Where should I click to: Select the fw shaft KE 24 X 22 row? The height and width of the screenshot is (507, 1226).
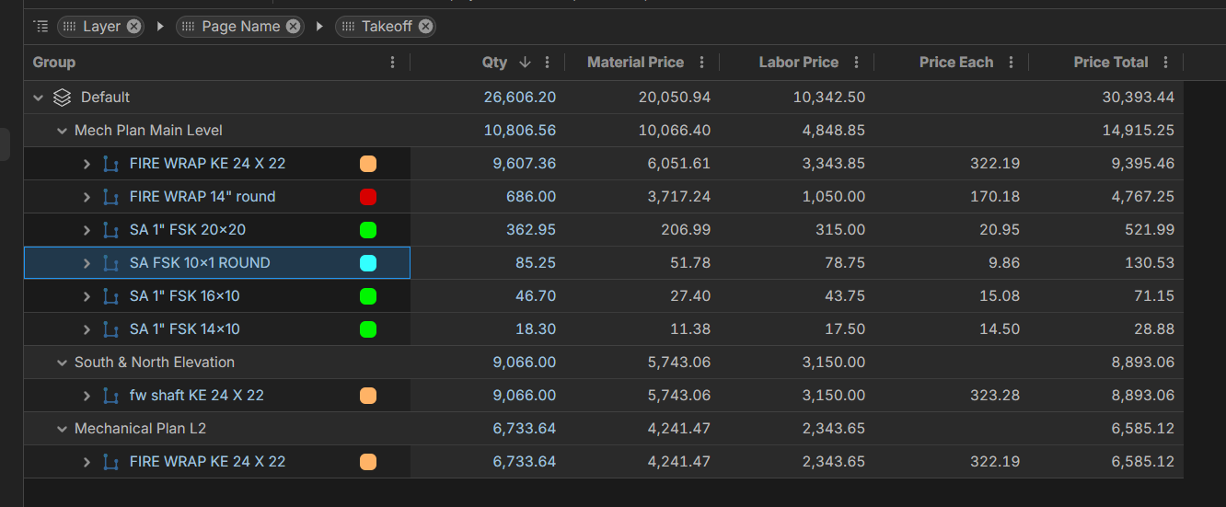point(196,396)
